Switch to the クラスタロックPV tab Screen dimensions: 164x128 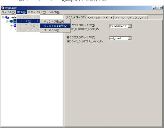pos(76,17)
